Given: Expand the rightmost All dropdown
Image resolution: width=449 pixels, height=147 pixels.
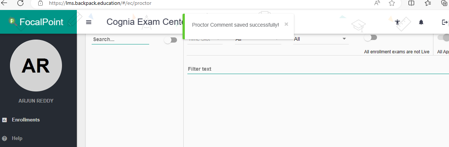Looking at the screenshot, I should click(321, 39).
